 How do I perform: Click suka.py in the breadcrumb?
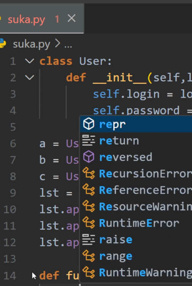point(31,44)
